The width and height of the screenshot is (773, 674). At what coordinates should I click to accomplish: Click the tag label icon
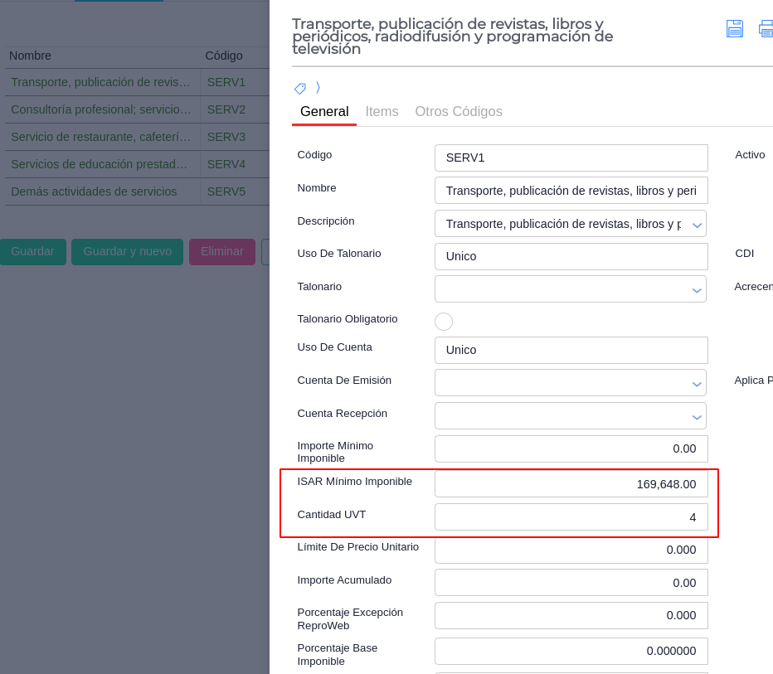300,89
